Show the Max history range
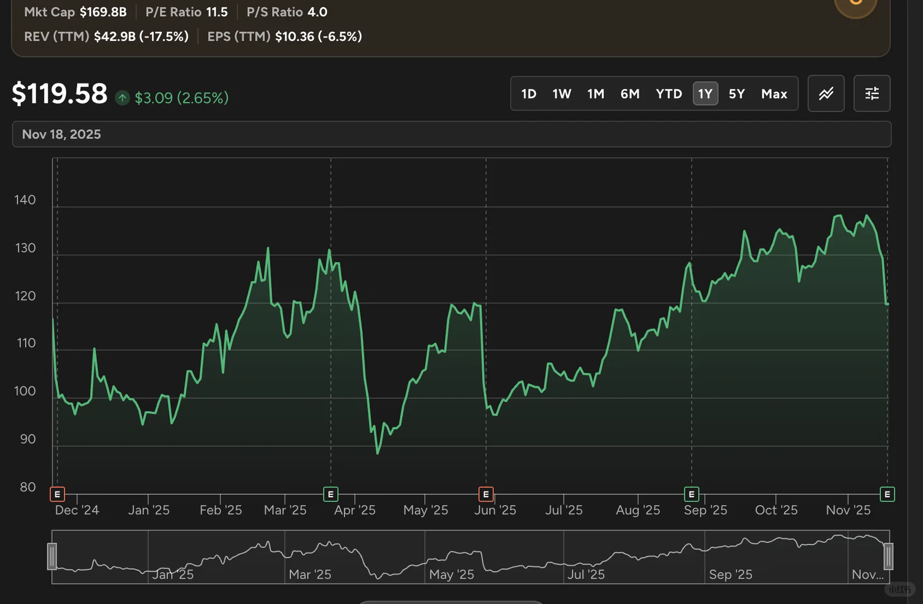The height and width of the screenshot is (604, 923). (x=774, y=94)
